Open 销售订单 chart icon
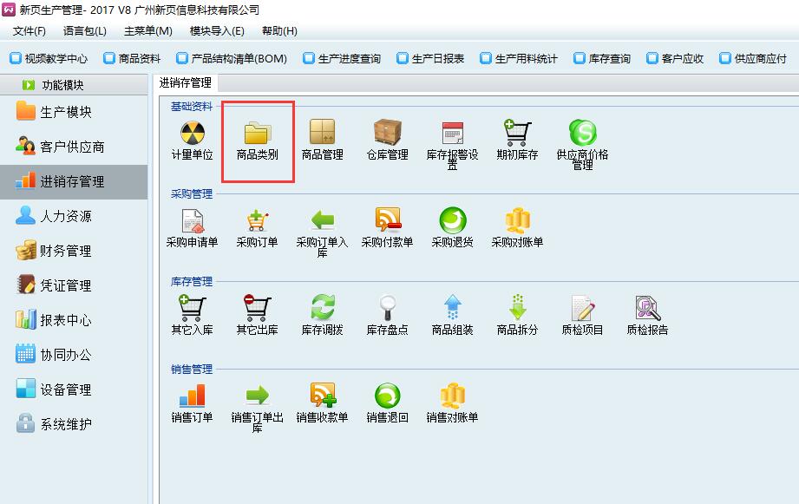Screen dimensions: 799x504 [x=192, y=396]
